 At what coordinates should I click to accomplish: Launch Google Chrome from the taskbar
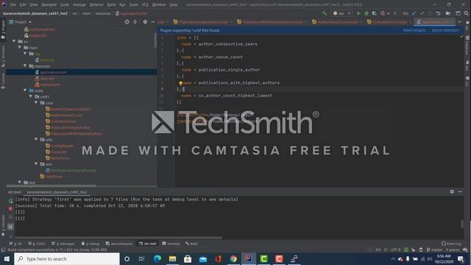233,258
